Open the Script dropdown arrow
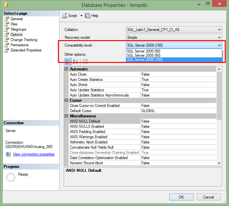The height and width of the screenshot is (206, 229). point(81,16)
